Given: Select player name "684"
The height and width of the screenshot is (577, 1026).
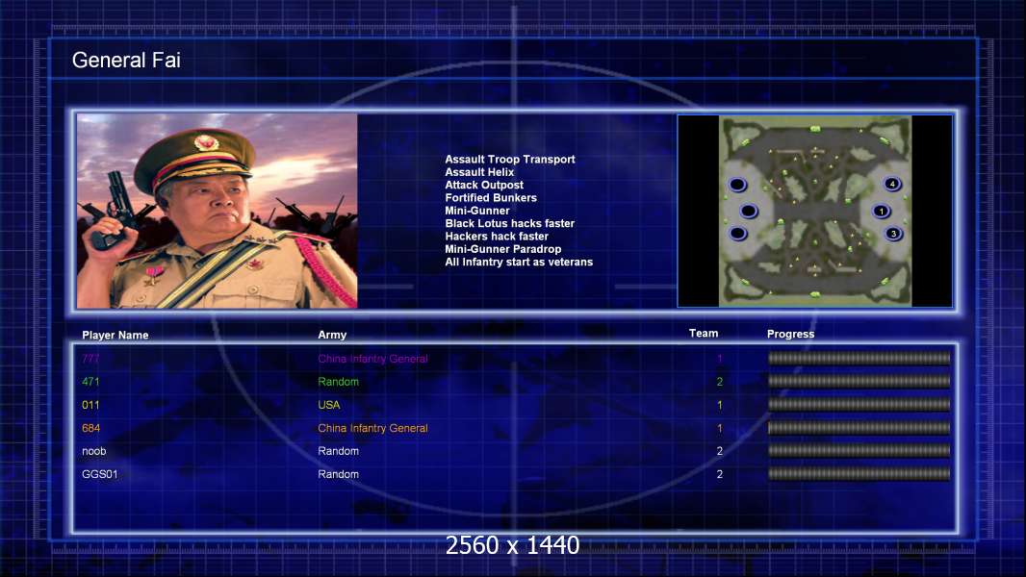Looking at the screenshot, I should click(90, 428).
